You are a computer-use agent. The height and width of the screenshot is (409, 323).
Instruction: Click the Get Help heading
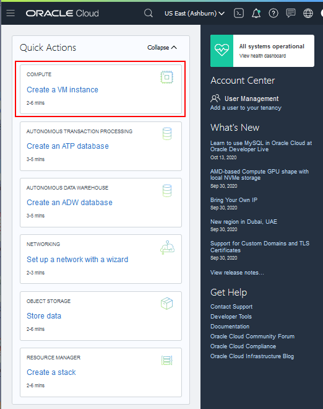[228, 292]
